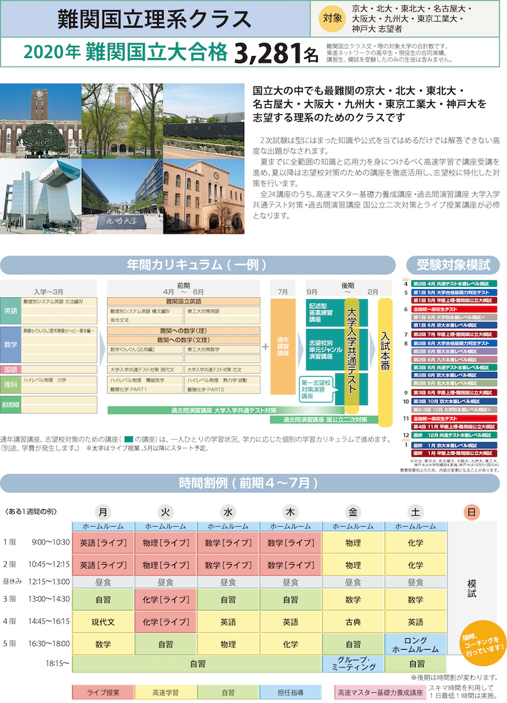Click the 難関化学 PART1 course entry

coord(145,389)
